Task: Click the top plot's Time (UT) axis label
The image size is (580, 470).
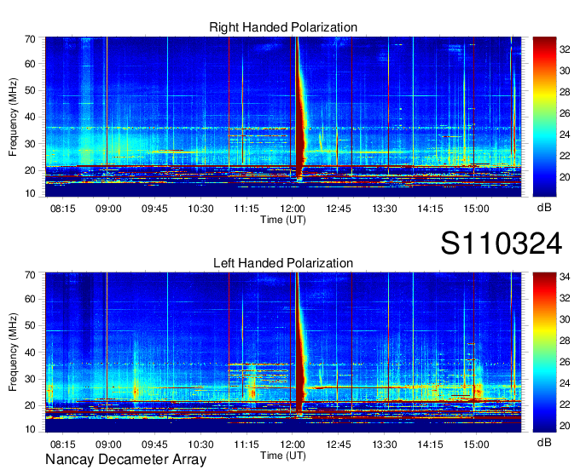Action: [283, 220]
